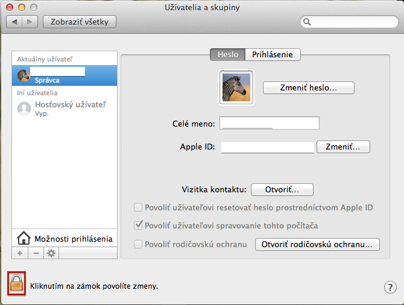
Task: Click the zebra user picture in the panel
Action: point(236,87)
